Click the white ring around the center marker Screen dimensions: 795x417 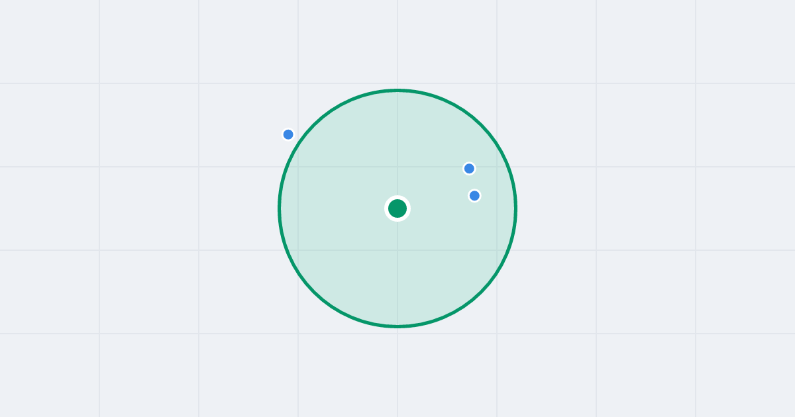(397, 197)
